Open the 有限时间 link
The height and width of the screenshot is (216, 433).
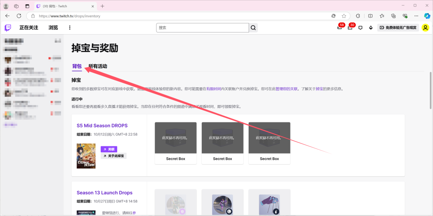tap(214, 89)
